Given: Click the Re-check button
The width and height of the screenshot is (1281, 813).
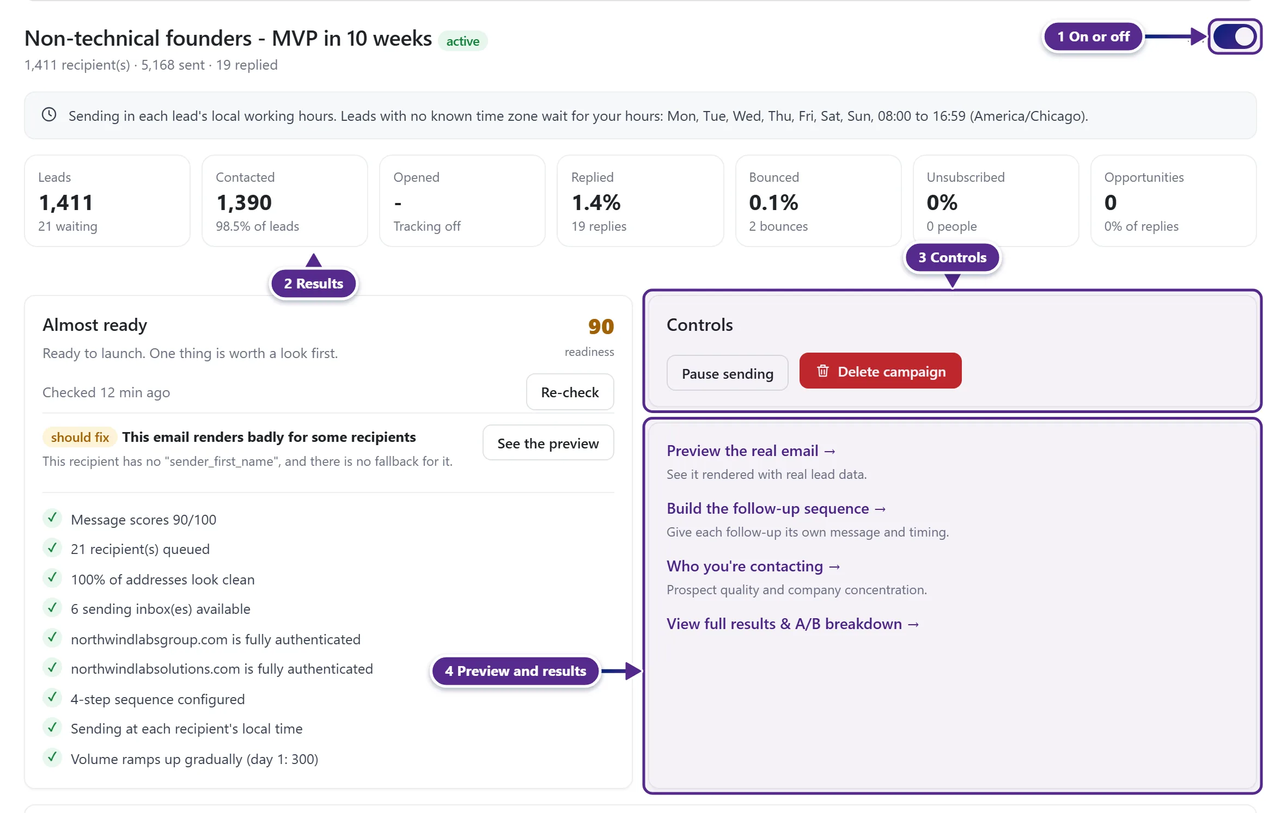Looking at the screenshot, I should point(570,392).
